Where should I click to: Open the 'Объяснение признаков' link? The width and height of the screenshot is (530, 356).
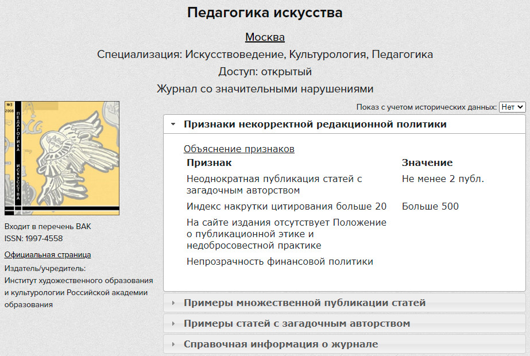click(x=239, y=149)
